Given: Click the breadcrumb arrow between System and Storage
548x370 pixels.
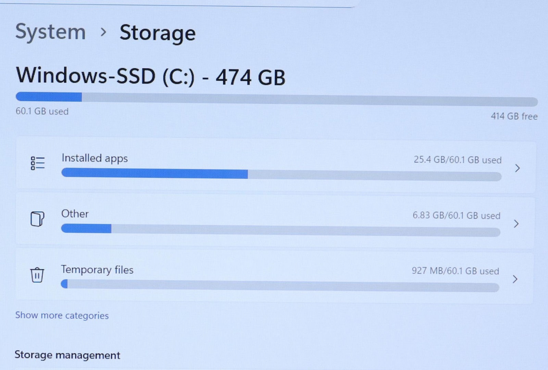Looking at the screenshot, I should [103, 32].
